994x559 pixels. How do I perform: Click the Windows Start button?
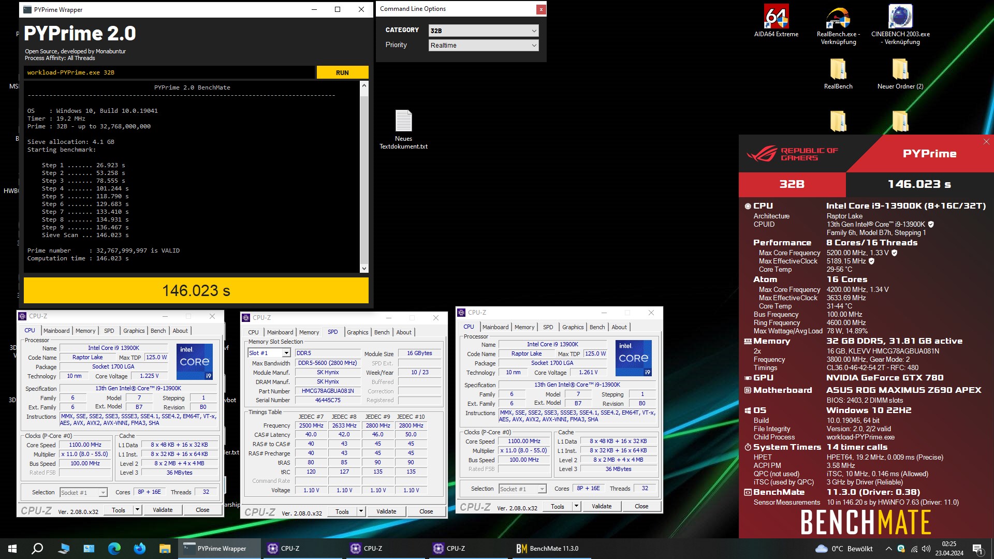pyautogui.click(x=12, y=549)
